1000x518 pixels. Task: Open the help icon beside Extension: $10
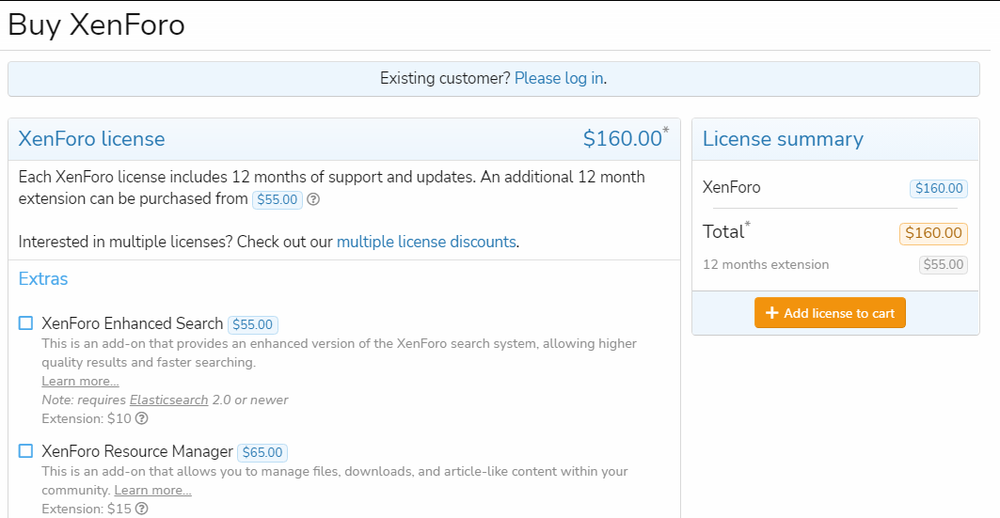[142, 418]
